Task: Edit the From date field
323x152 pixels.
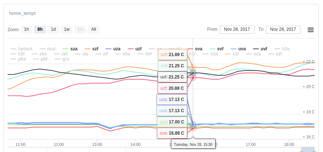Action: tap(237, 29)
